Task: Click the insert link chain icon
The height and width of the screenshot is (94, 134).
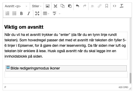Action: (100, 6)
